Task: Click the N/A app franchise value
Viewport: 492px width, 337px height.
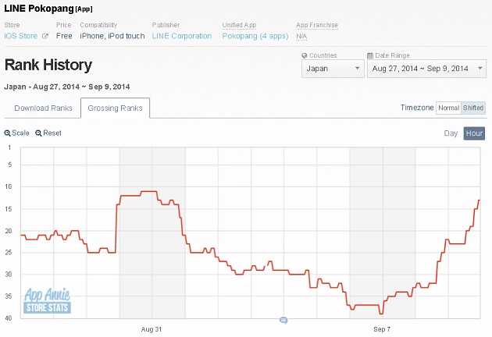Action: [301, 37]
